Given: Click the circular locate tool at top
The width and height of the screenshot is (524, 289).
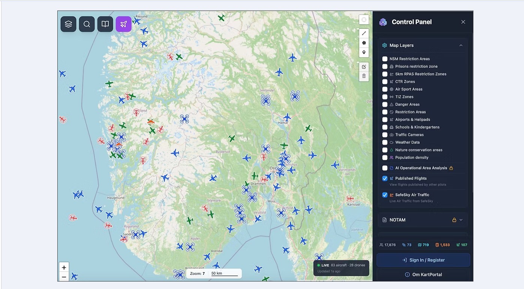Looking at the screenshot, I should 364,19.
